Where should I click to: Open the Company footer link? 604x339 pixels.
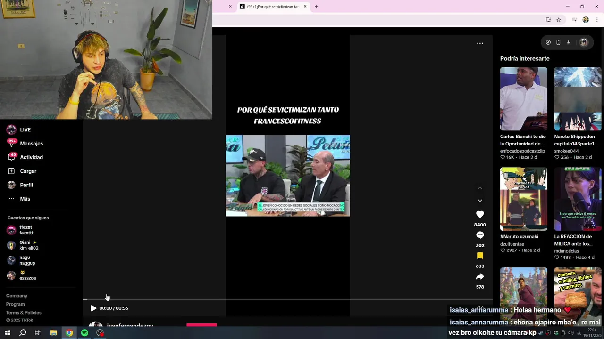coord(17,296)
